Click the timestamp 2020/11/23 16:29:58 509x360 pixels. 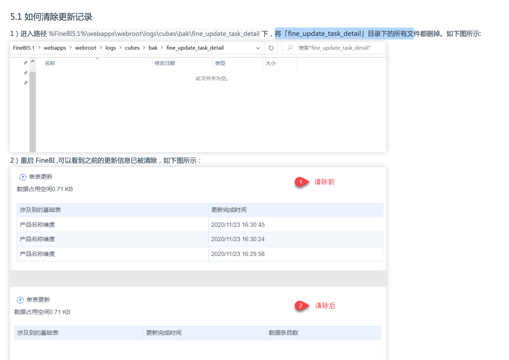coord(238,254)
